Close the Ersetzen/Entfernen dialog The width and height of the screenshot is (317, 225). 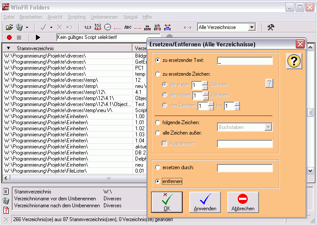point(300,44)
